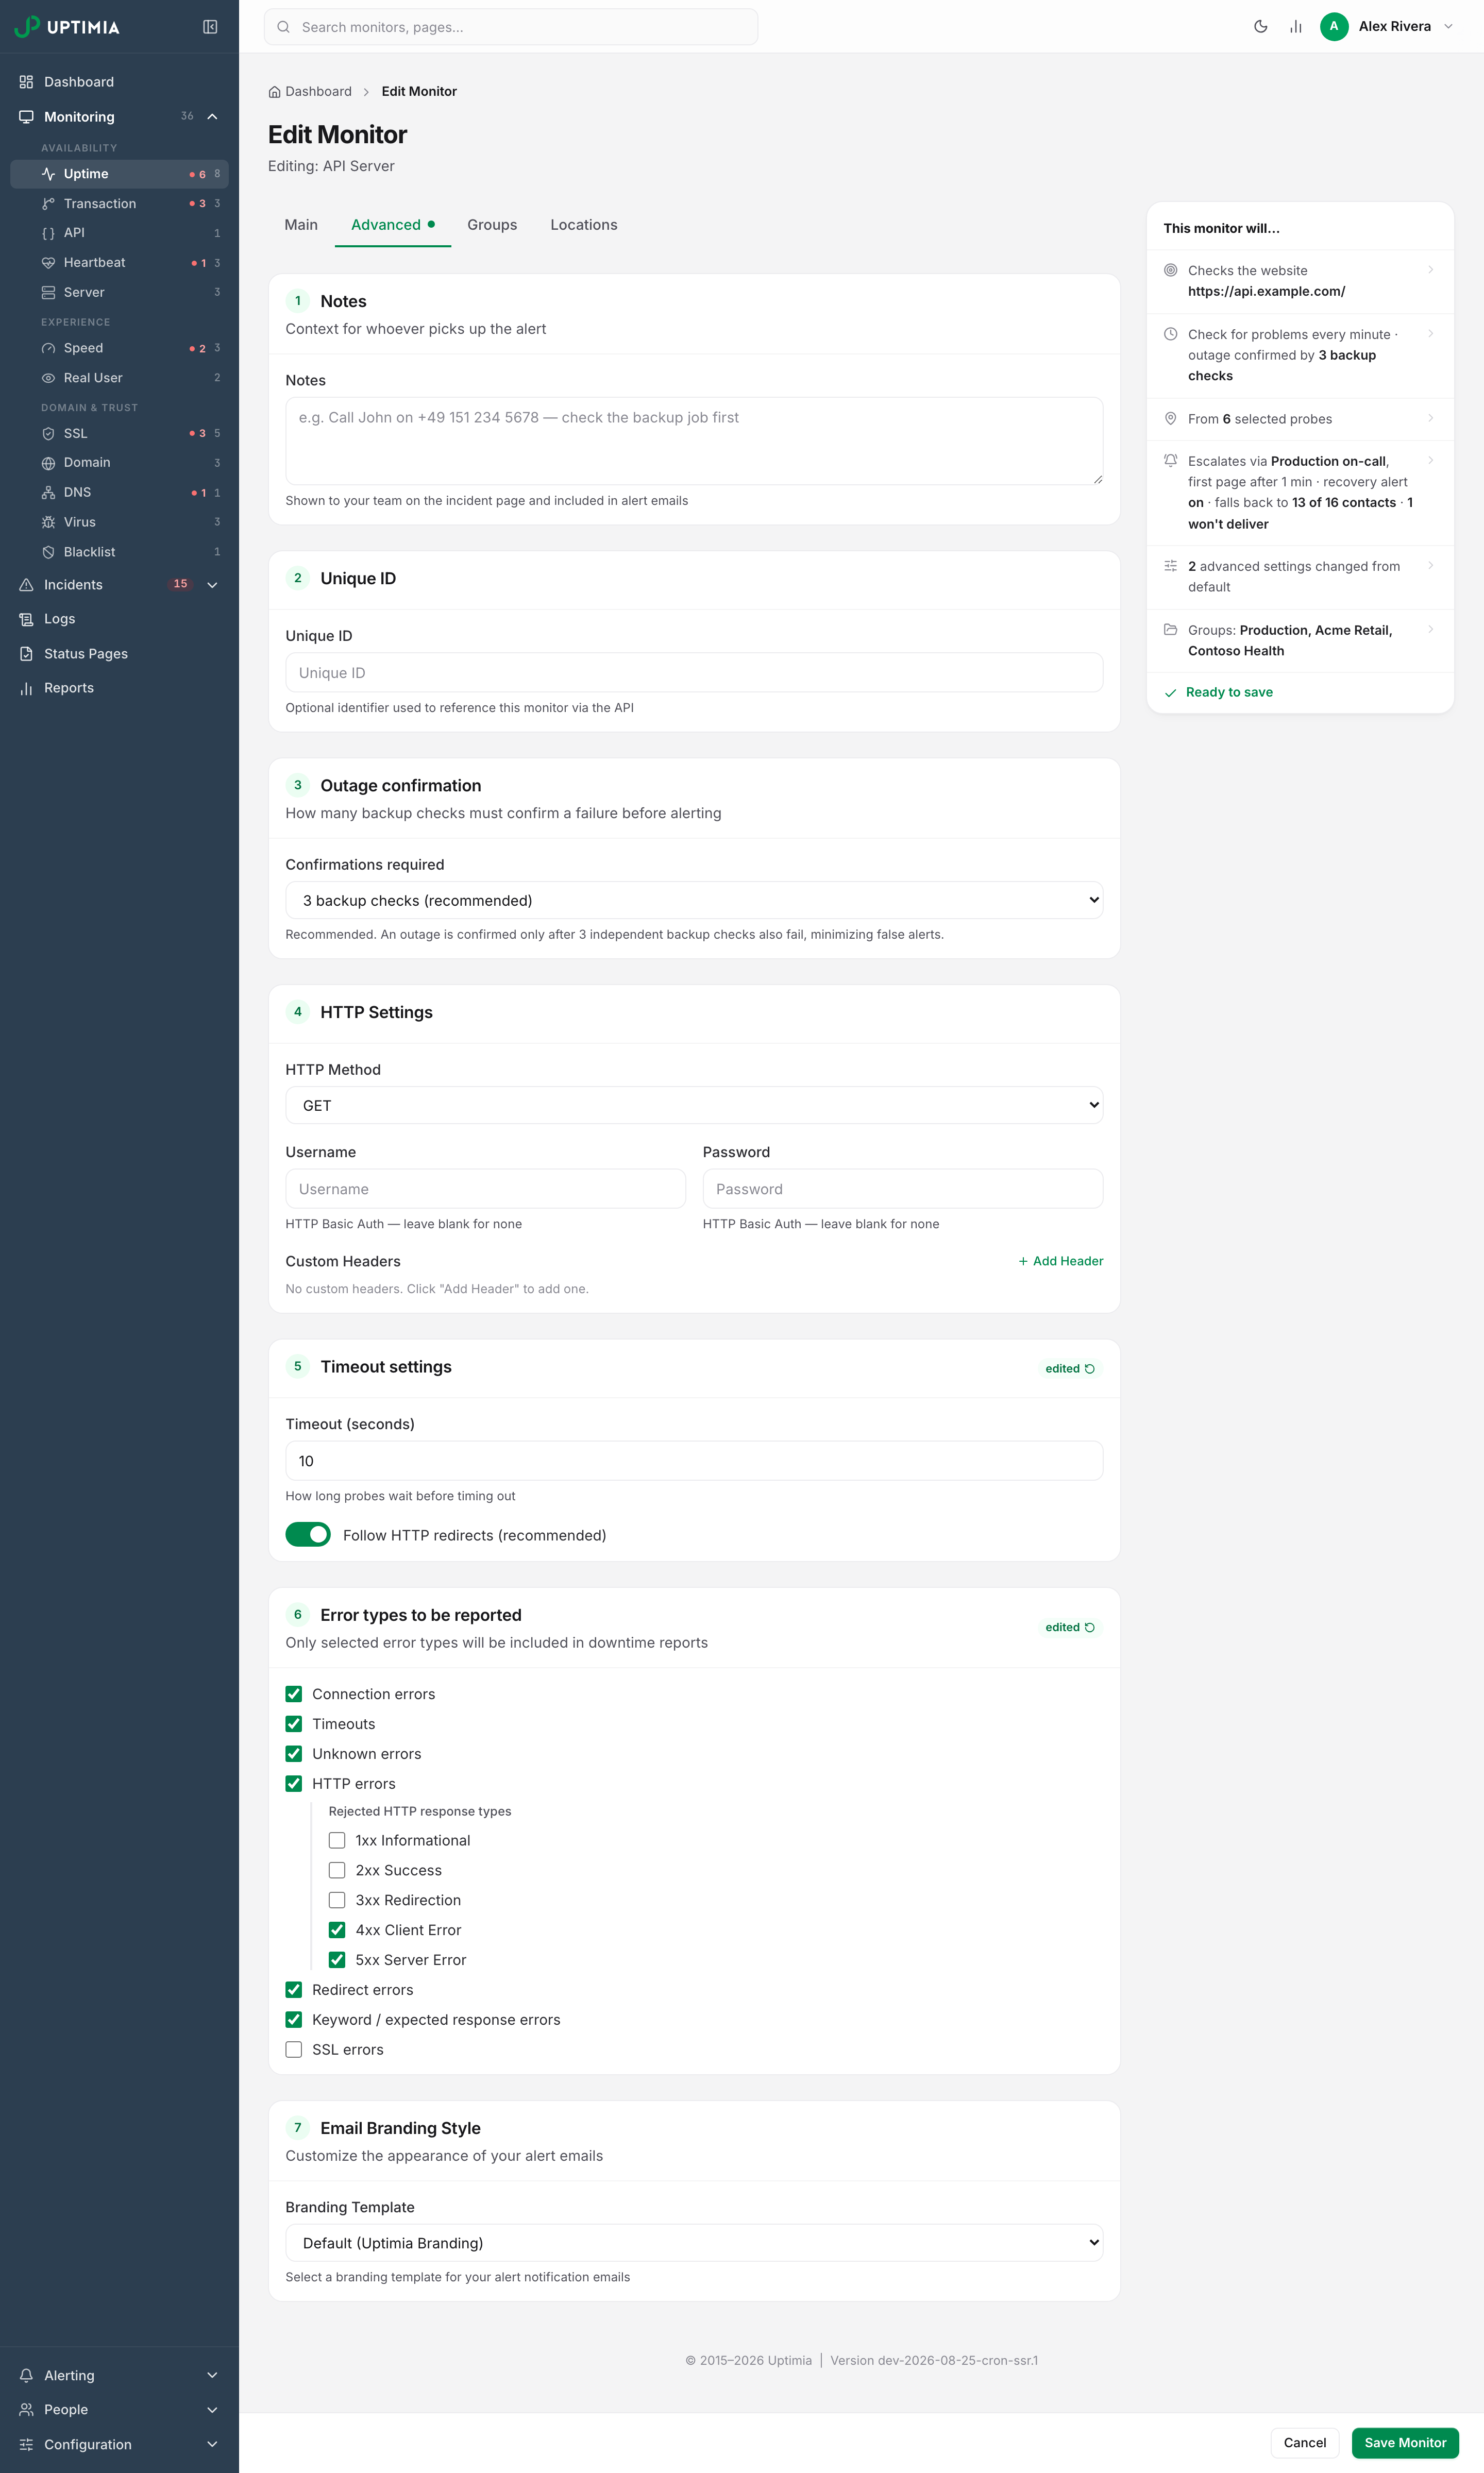
Task: Click the Alex Rivera avatar icon
Action: (x=1333, y=27)
